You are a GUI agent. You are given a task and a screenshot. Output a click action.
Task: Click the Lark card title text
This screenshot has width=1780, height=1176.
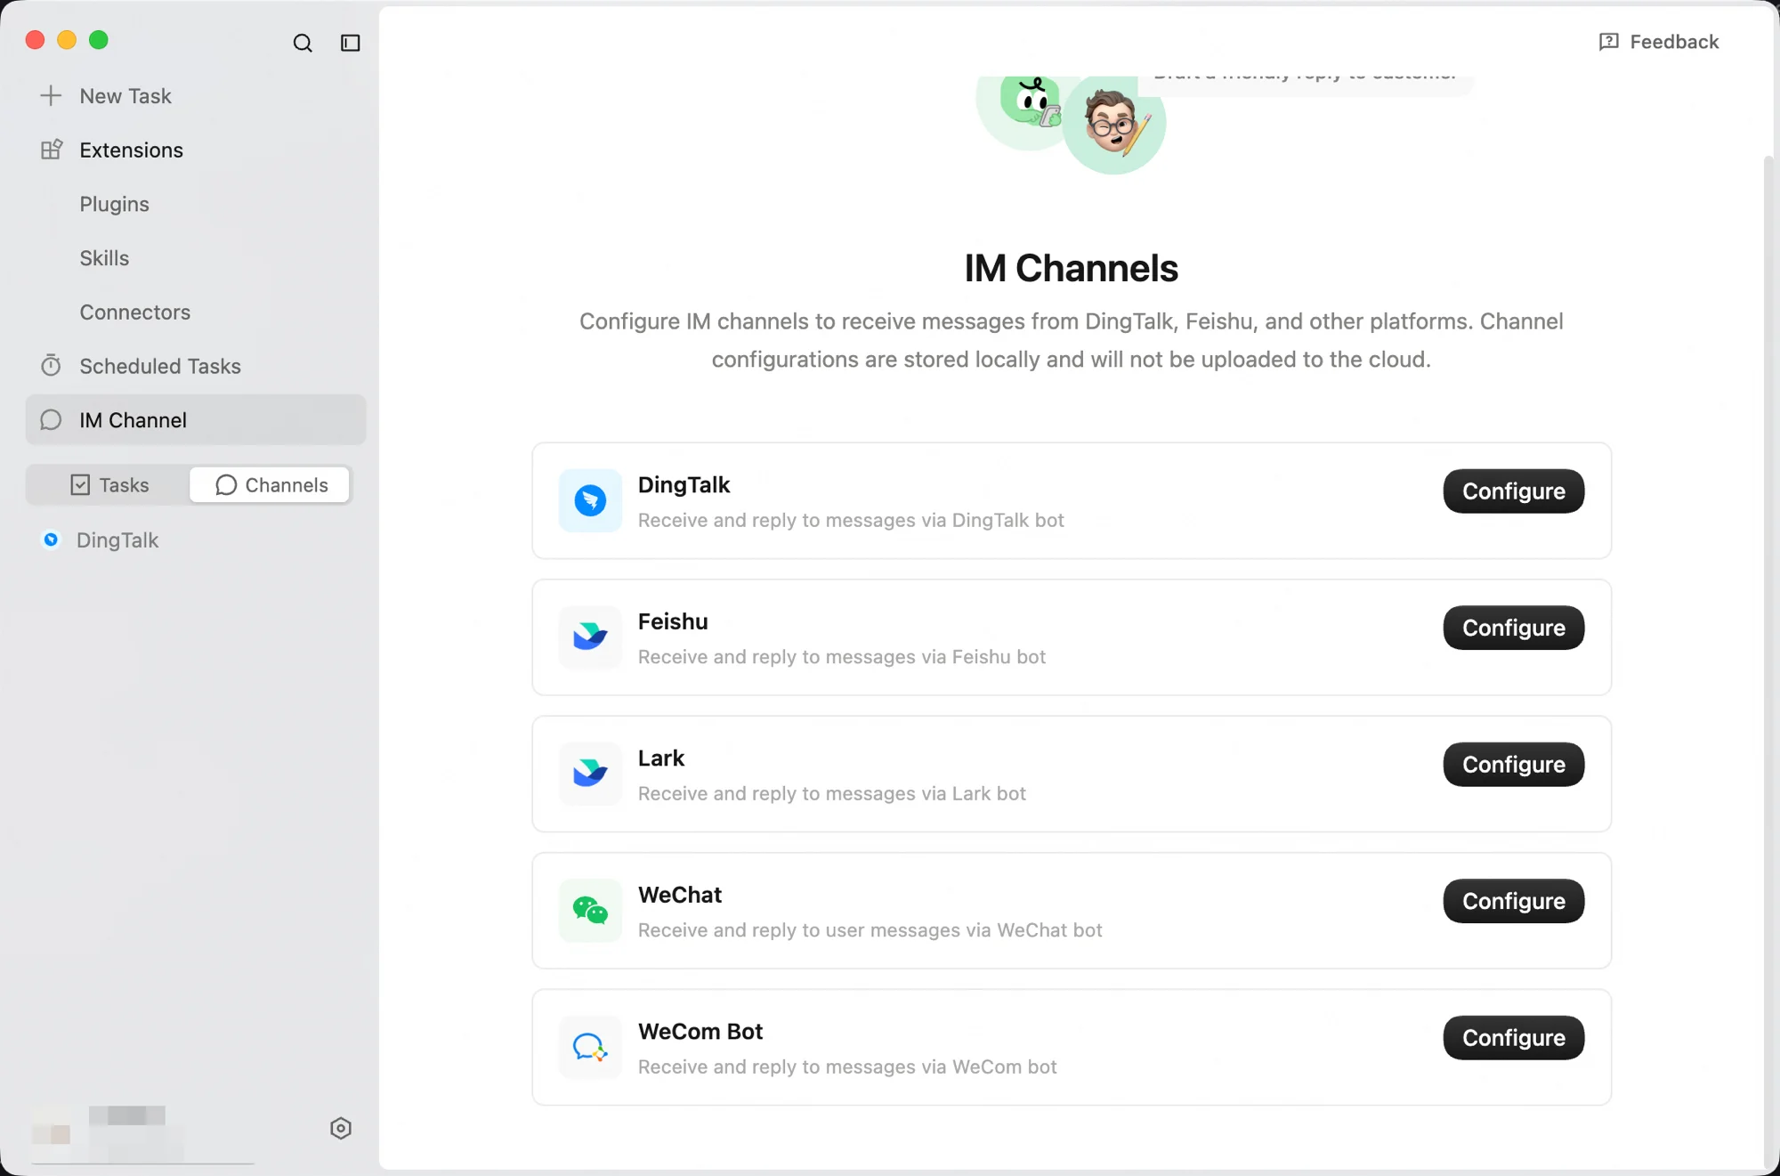pos(661,758)
